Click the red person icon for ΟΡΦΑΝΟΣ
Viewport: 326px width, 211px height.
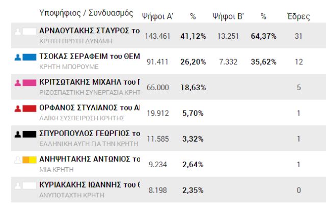coord(18,108)
